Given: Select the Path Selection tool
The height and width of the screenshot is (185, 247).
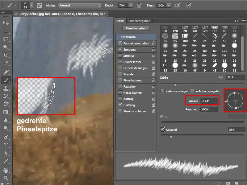Looking at the screenshot, I should pyautogui.click(x=6, y=153).
